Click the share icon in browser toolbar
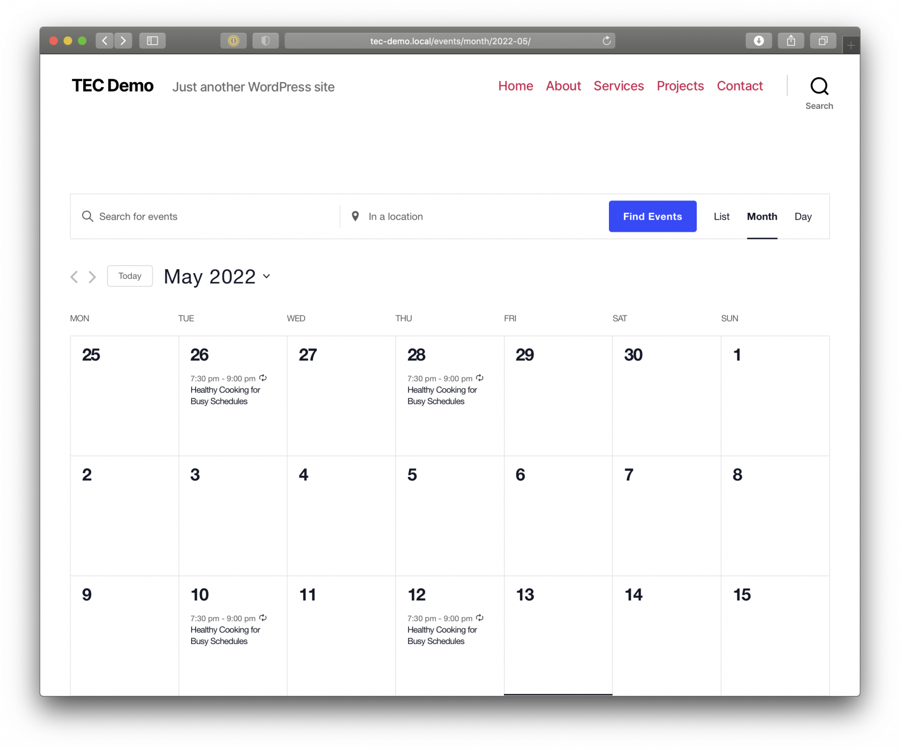Screen dimensions: 900x749 (x=791, y=40)
